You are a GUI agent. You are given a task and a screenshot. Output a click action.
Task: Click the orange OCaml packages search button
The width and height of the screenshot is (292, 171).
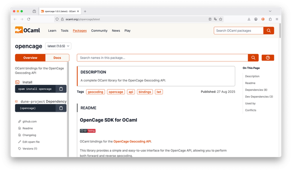(269, 31)
